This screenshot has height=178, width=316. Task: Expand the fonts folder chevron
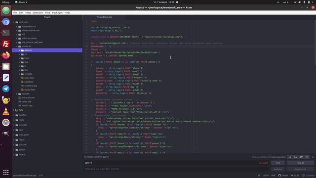tap(20, 58)
